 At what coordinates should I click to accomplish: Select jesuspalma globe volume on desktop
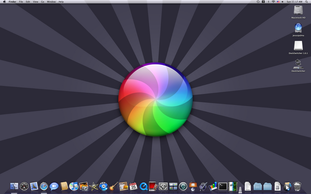[x=298, y=28]
